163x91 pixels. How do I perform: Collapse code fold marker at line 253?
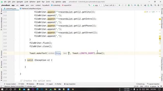[x=14, y=60]
